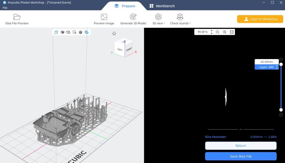Open the Check Islands dropdown
The image size is (285, 163).
pyautogui.click(x=180, y=19)
